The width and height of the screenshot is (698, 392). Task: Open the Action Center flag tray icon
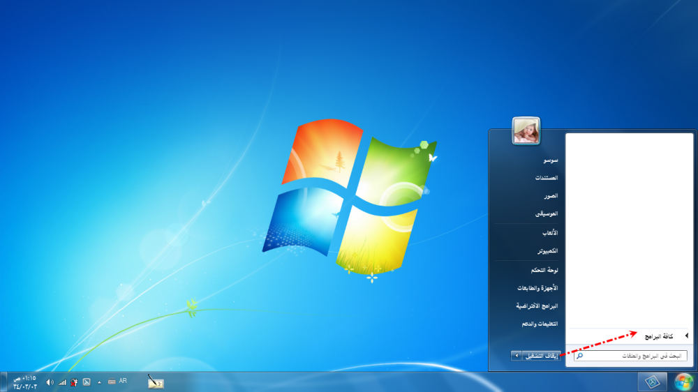coord(87,382)
